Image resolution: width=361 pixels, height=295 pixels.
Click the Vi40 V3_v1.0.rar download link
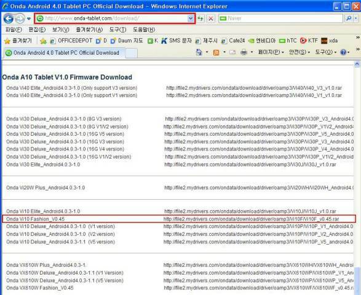(254, 88)
